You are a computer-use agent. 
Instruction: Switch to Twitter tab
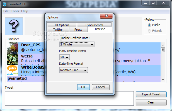(x=58, y=30)
